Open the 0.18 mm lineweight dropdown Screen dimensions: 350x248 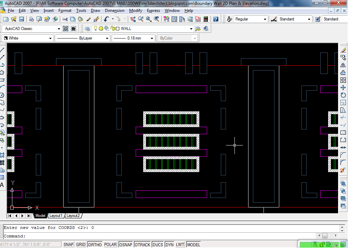[x=153, y=38]
